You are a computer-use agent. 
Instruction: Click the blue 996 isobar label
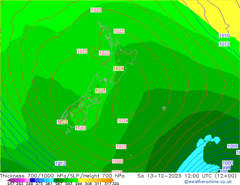tap(224, 171)
